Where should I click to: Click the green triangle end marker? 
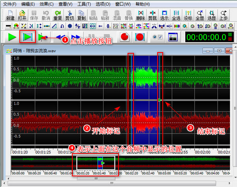[x=160, y=100]
